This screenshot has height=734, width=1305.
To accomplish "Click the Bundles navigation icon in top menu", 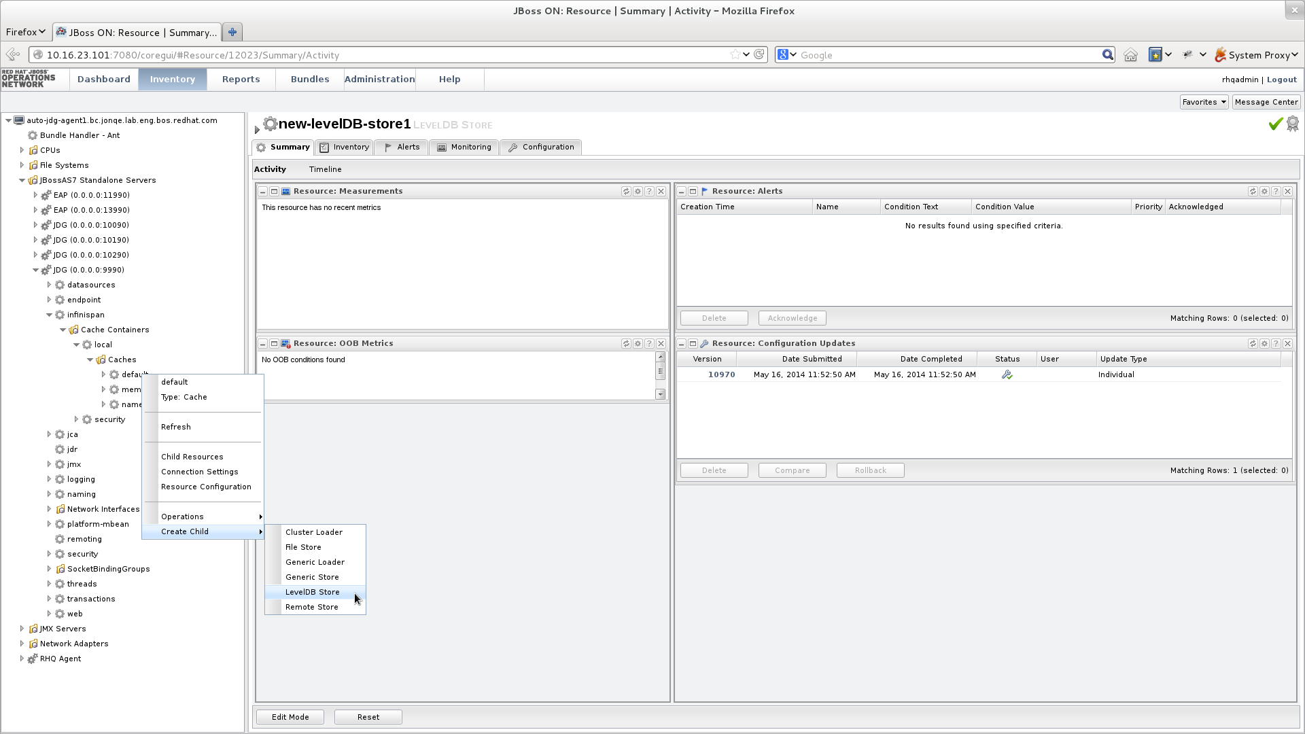I will [309, 80].
